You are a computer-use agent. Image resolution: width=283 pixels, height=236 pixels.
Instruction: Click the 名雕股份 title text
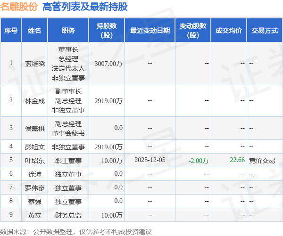point(19,7)
